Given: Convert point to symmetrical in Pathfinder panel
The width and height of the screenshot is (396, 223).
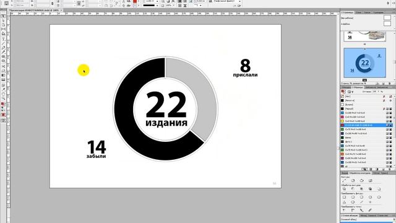Looking at the screenshot, I should (370, 210).
